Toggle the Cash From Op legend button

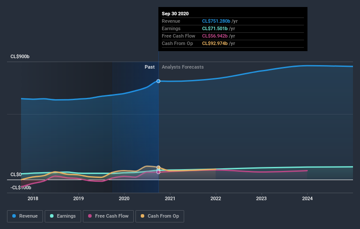coord(160,216)
